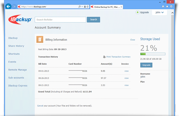Go to Shortcuts in the sidebar
Viewport: 179px width, 116px height.
coord(14,54)
